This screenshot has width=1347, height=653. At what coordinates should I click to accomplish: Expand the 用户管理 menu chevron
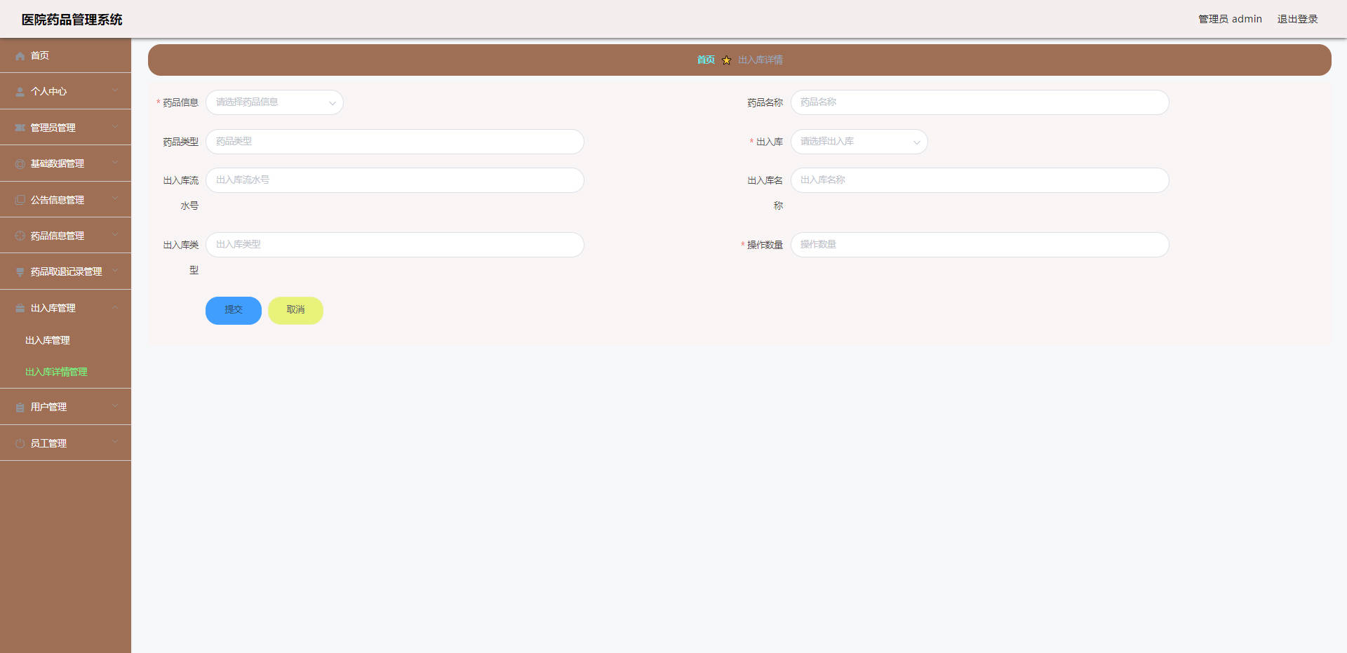[x=115, y=406]
